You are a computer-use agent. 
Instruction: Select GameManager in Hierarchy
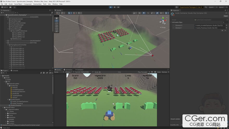pos(16,21)
